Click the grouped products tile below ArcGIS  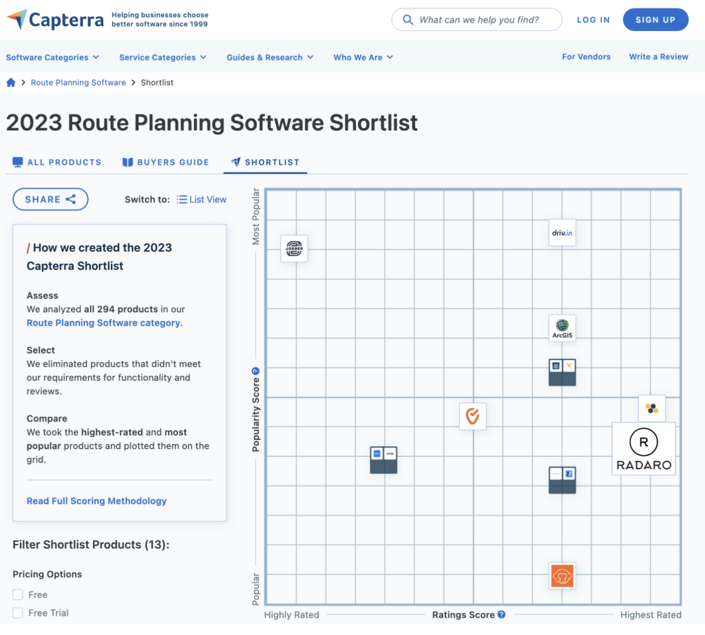tap(562, 373)
